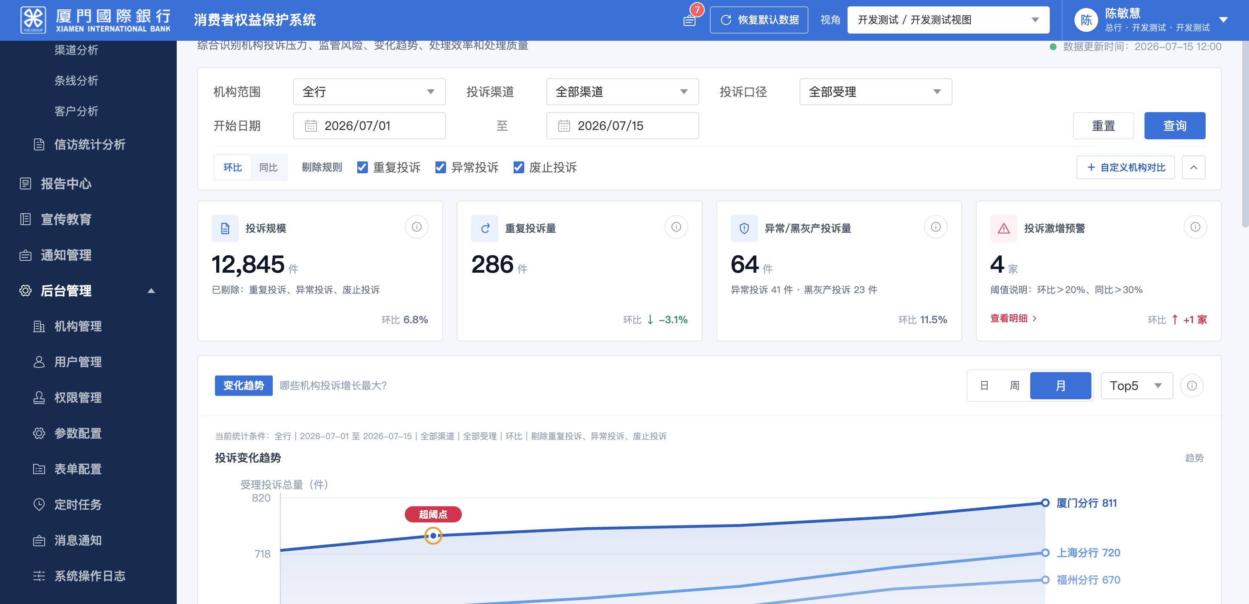This screenshot has height=604, width=1249.
Task: Click the 消息通知 sidebar icon
Action: click(x=39, y=540)
